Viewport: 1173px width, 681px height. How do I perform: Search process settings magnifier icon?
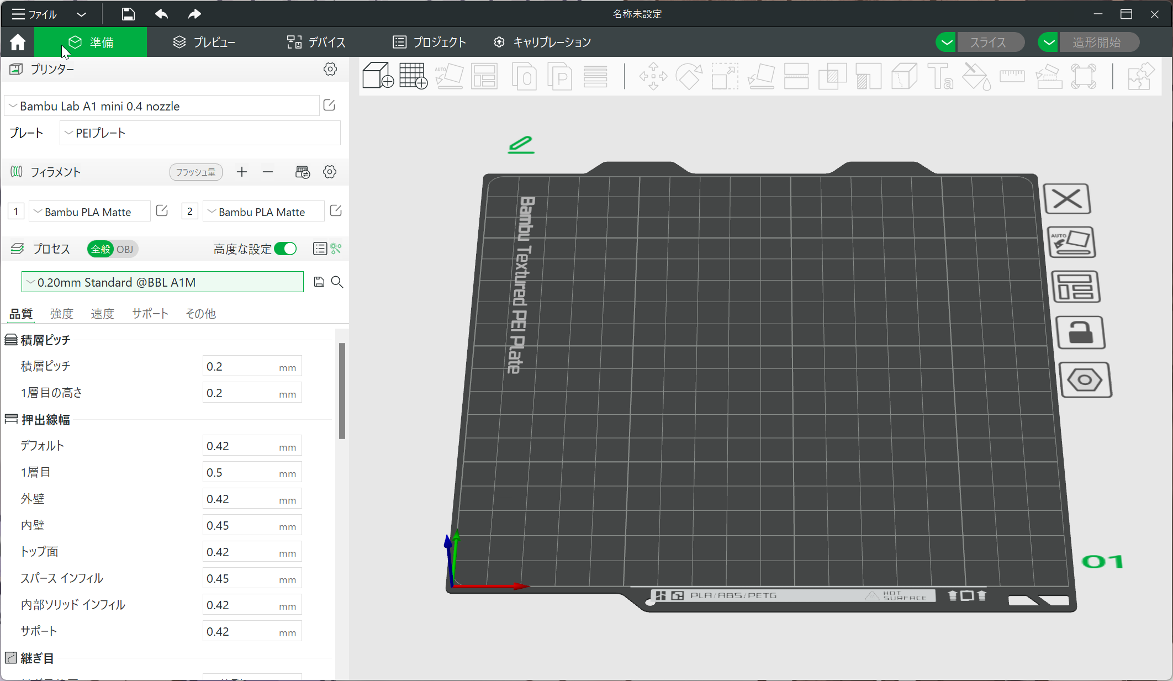[337, 282]
